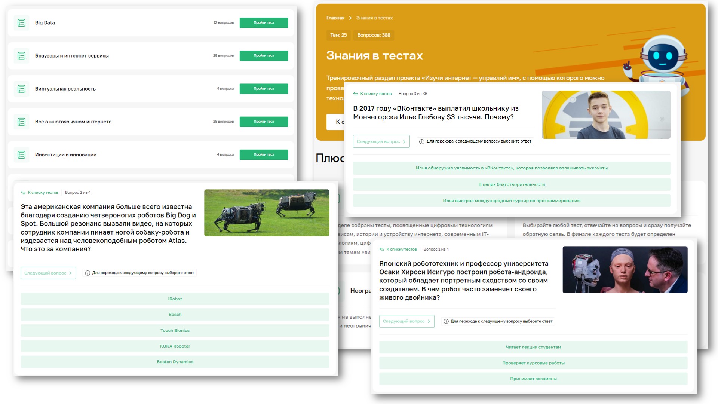Viewport: 718px width, 404px height.
Task: Click the back arrow icon in the ВКонтакте question
Action: [x=356, y=94]
